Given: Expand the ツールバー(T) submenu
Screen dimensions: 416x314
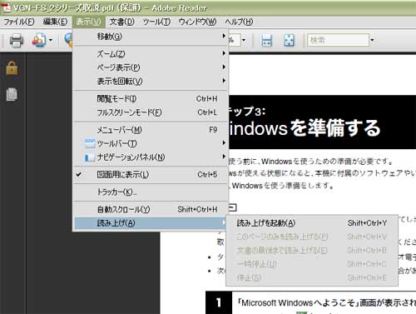Looking at the screenshot, I should click(x=151, y=143).
